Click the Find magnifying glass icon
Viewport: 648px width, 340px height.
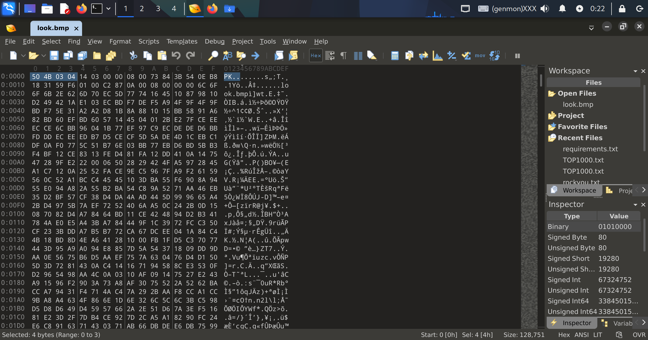point(213,55)
